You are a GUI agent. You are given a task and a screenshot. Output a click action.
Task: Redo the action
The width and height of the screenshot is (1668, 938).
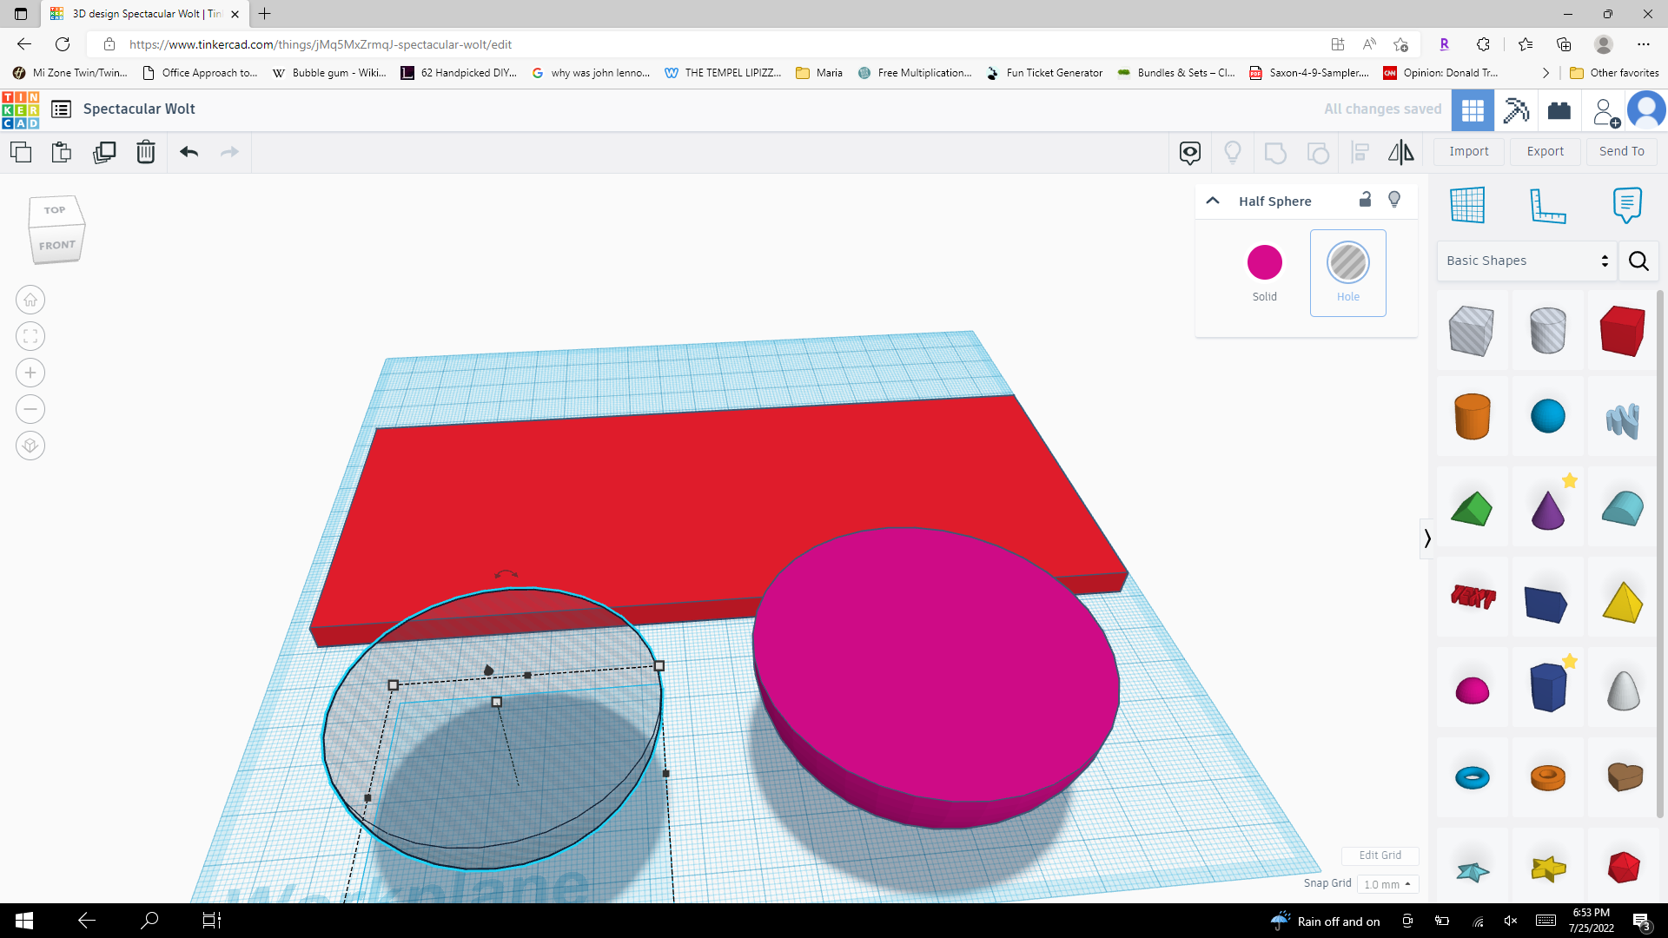229,152
